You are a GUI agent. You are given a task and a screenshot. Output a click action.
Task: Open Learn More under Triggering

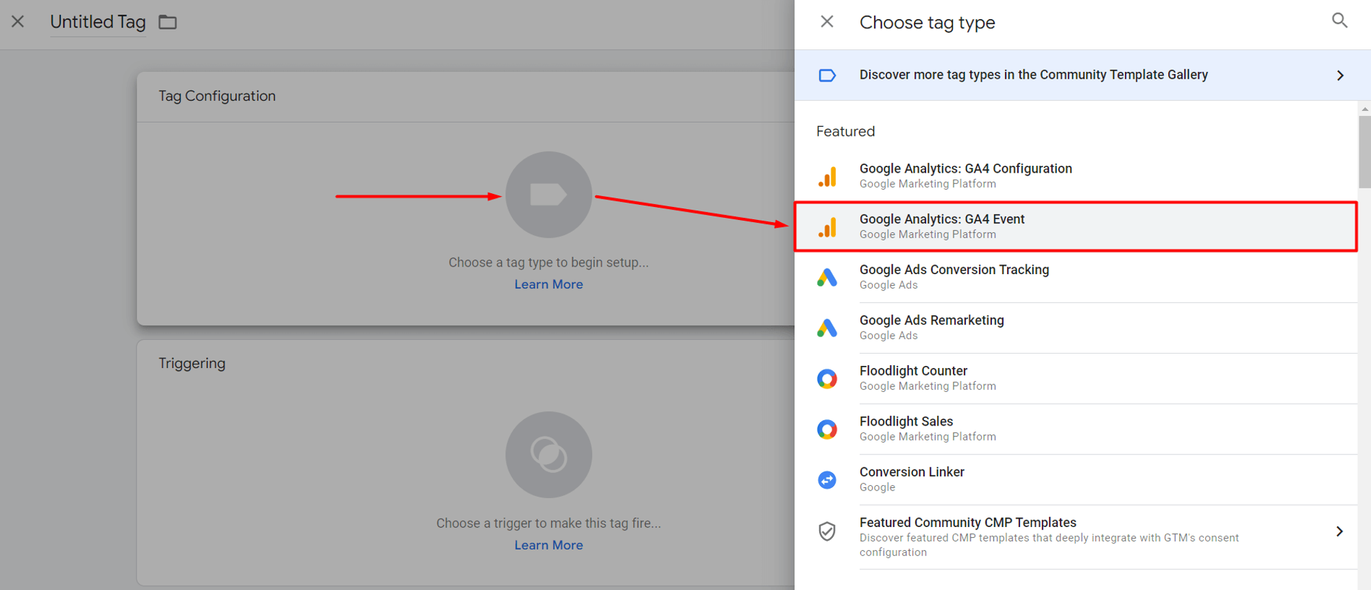click(x=548, y=545)
